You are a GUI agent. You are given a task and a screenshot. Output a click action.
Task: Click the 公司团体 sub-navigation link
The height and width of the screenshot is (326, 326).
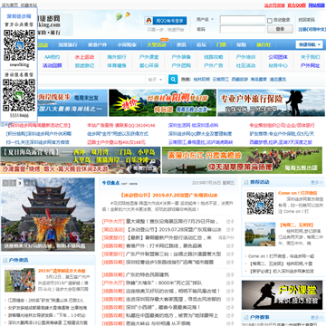pos(278,57)
